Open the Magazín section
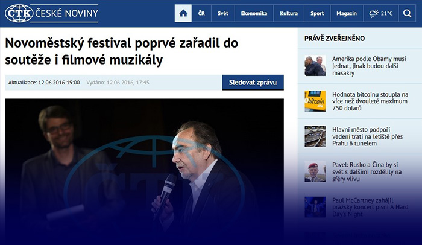This screenshot has width=422, height=245. coord(347,13)
